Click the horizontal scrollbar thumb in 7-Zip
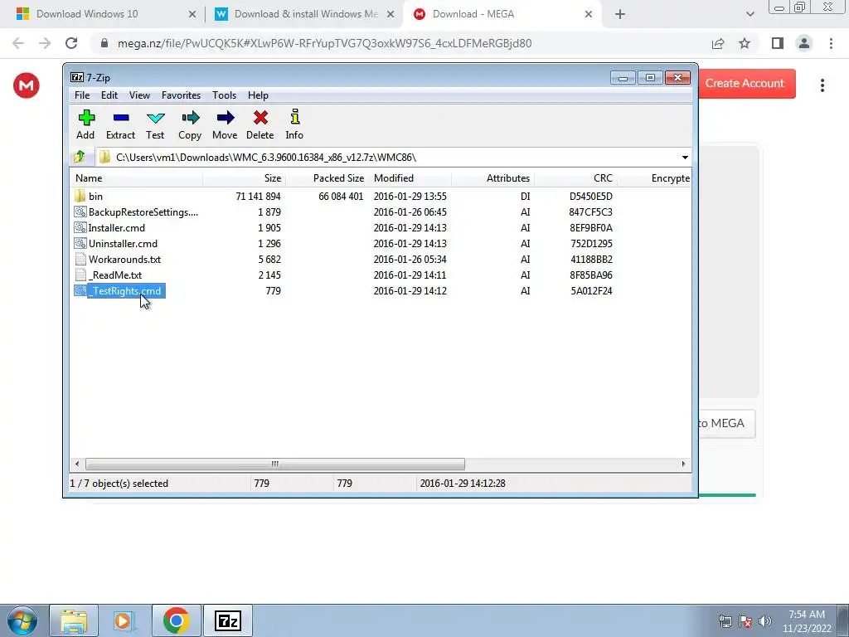The height and width of the screenshot is (637, 849). point(275,464)
